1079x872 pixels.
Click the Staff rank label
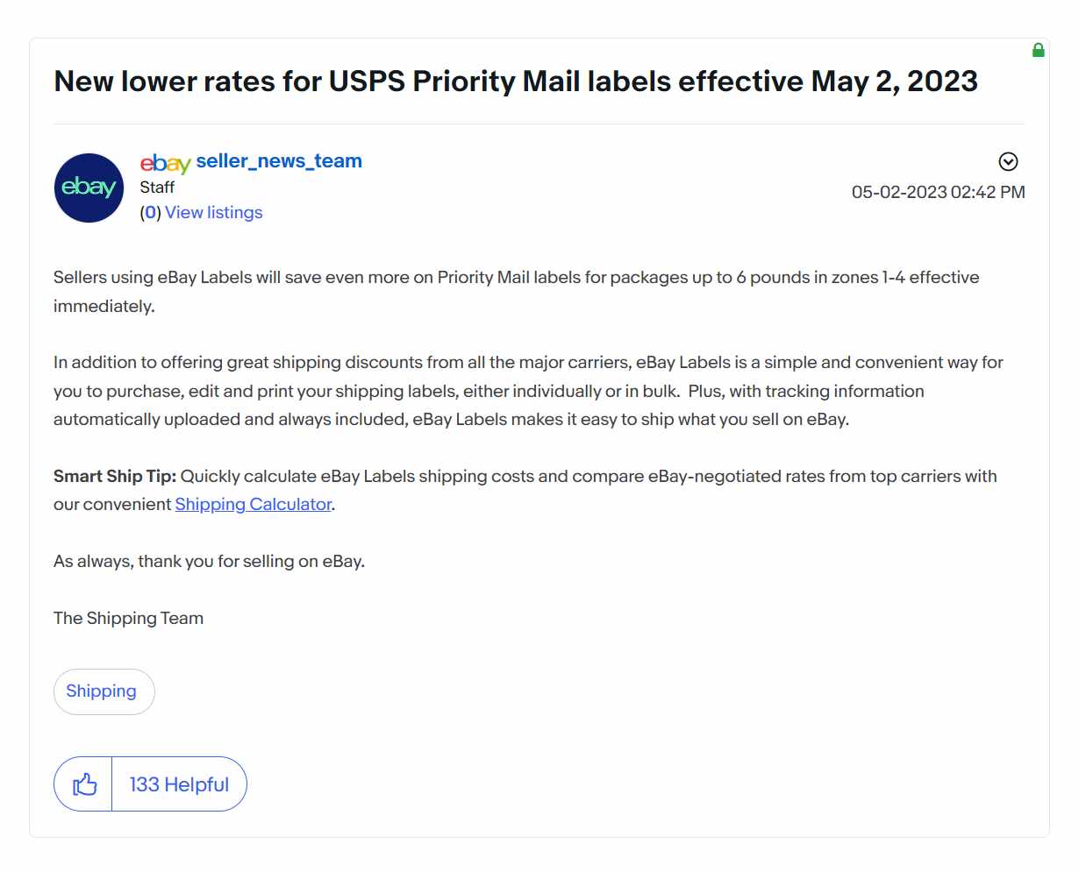click(157, 188)
